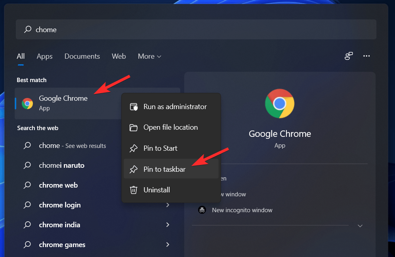Click the incognito icon in the preview pane
The width and height of the screenshot is (395, 257).
tap(202, 210)
